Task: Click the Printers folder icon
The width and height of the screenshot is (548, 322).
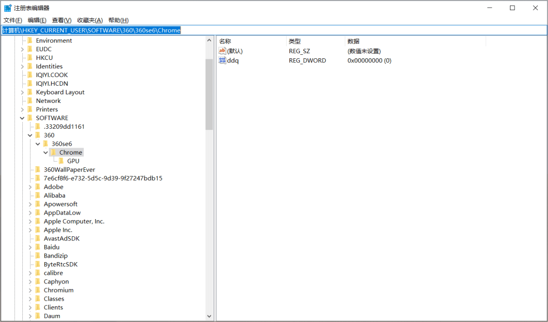Action: tap(30, 110)
